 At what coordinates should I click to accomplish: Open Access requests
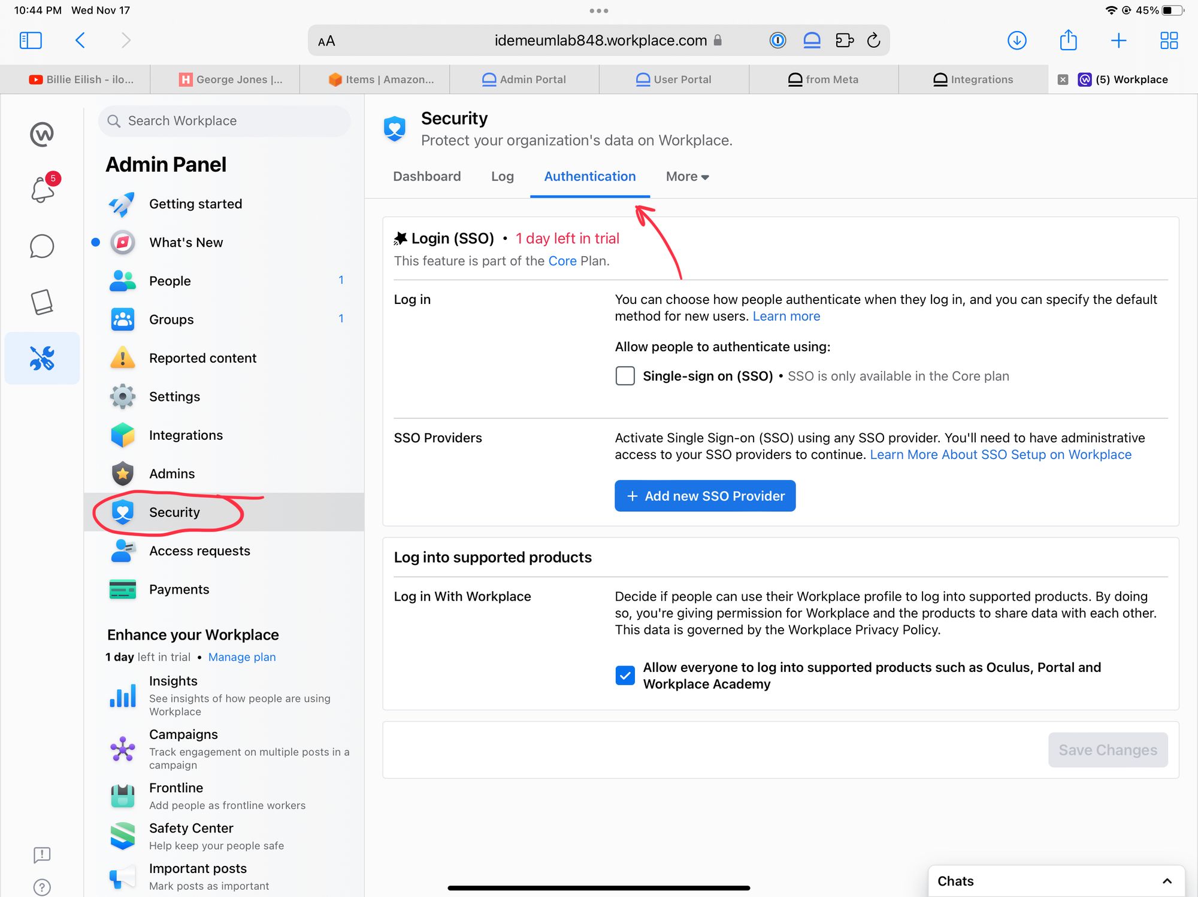click(224, 551)
